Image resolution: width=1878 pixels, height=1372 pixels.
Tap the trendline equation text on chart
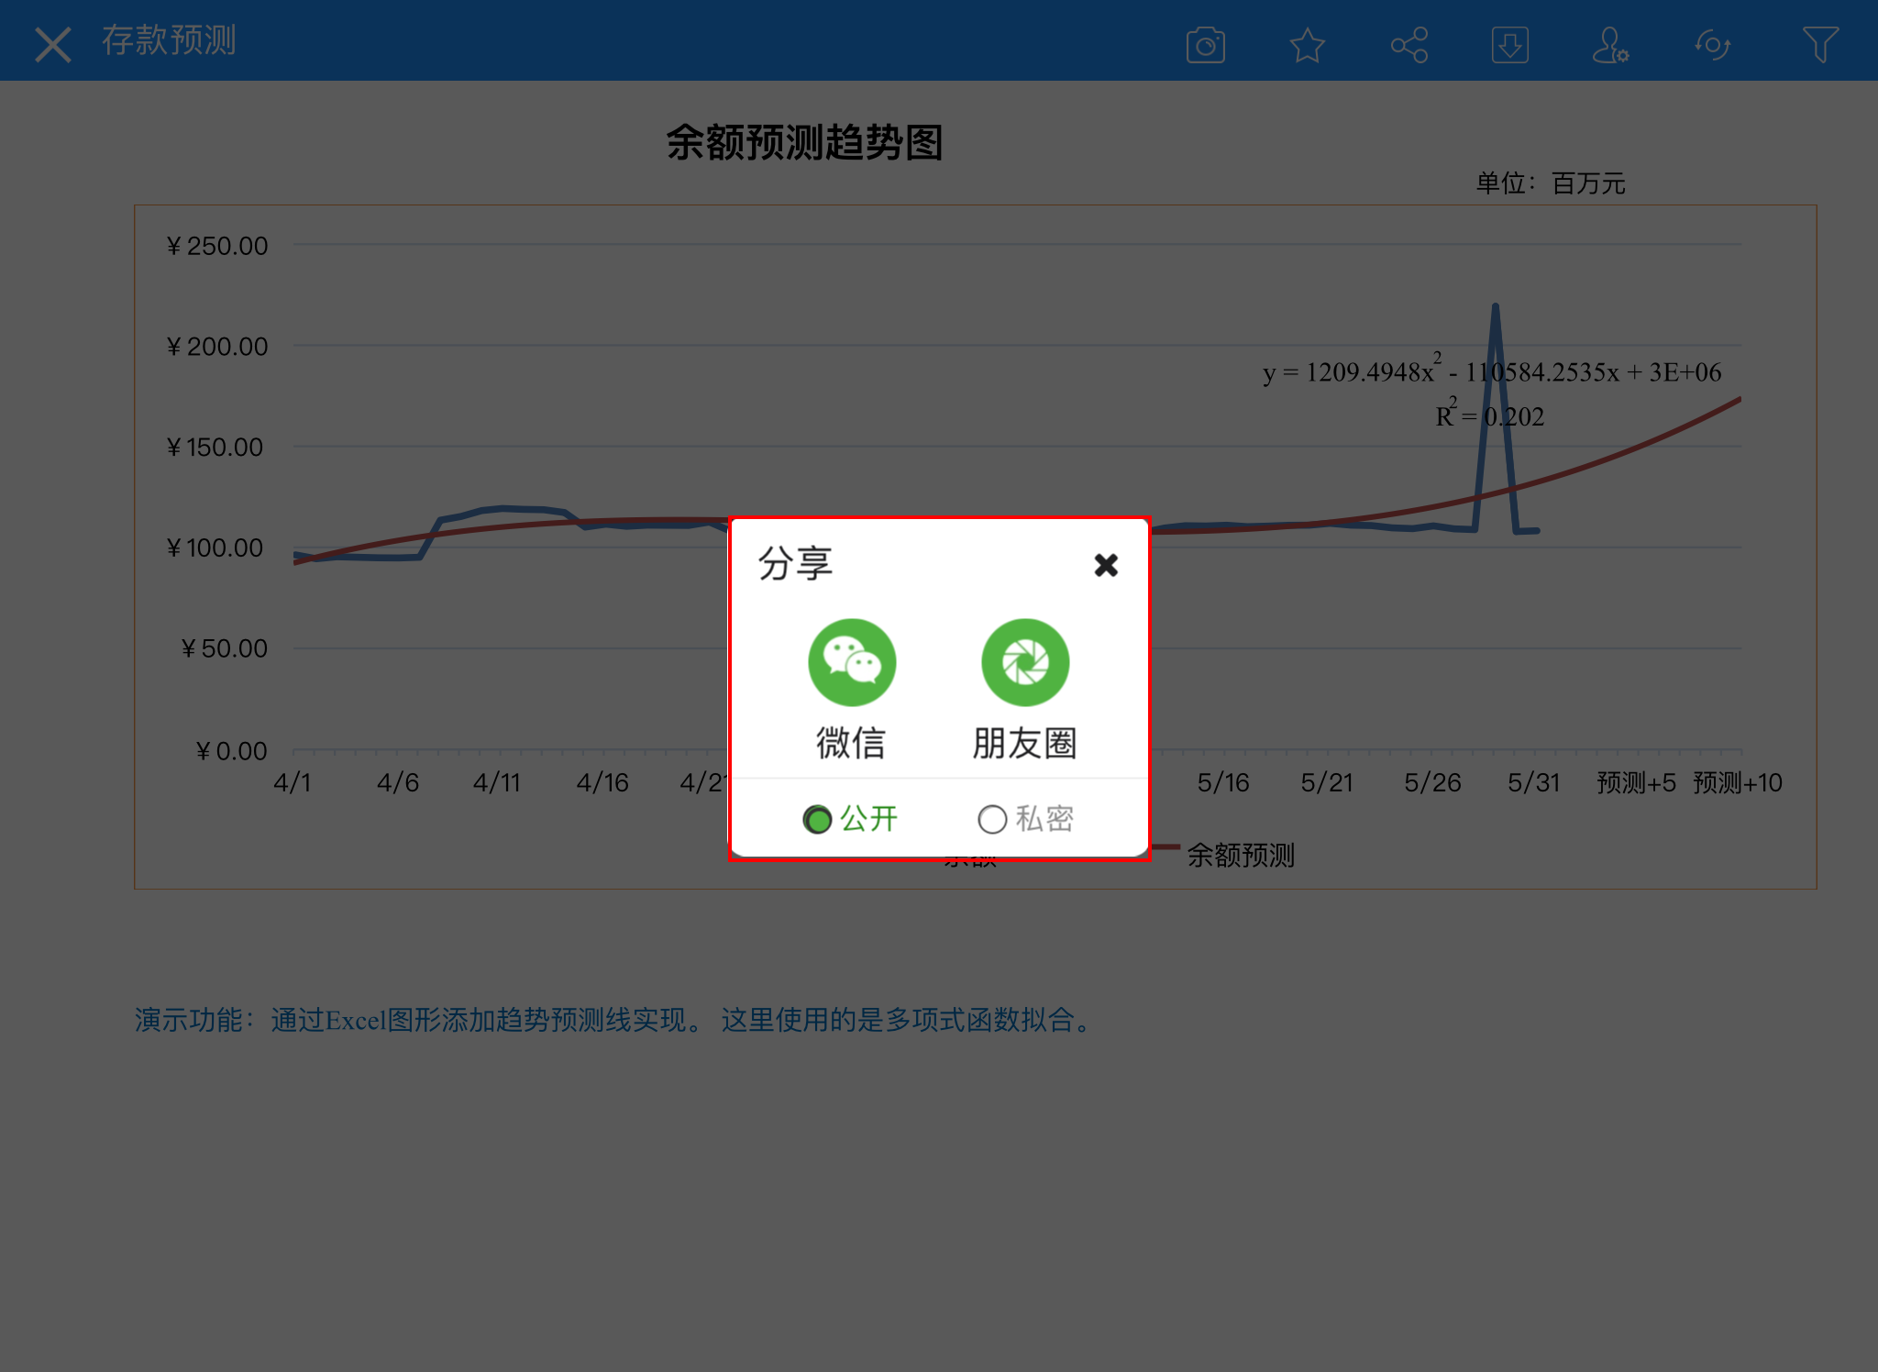[1492, 371]
